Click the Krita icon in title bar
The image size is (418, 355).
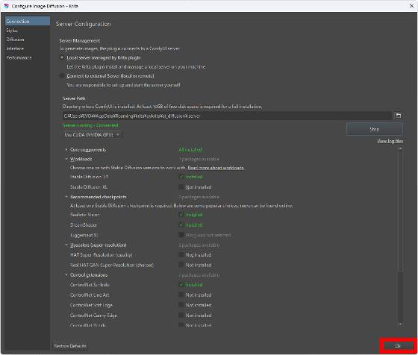(6, 6)
